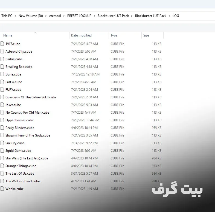Select The Walking Dead.cube file name
The image size is (215, 212).
tap(23, 181)
